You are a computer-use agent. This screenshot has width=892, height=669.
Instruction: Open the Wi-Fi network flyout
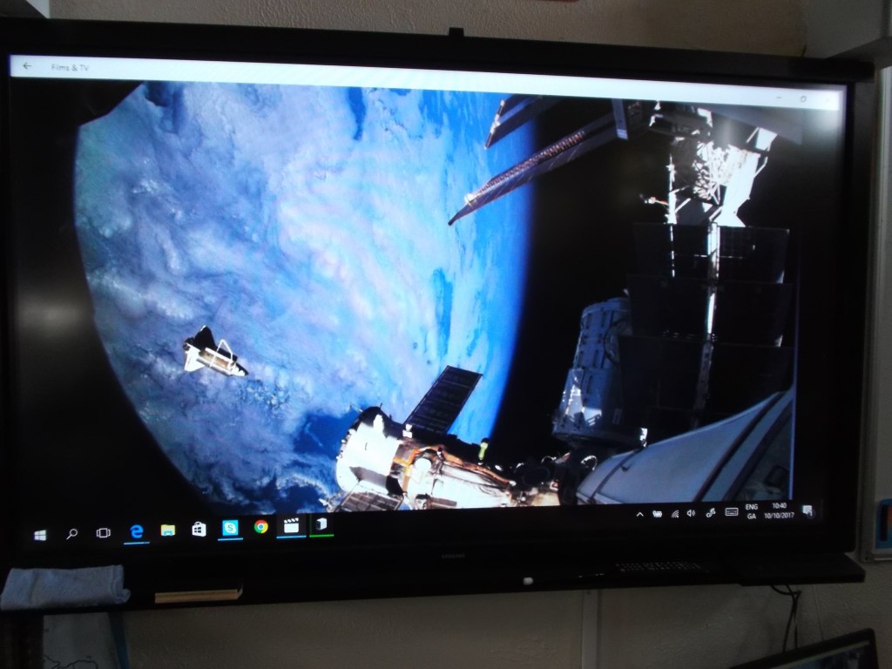coord(673,513)
